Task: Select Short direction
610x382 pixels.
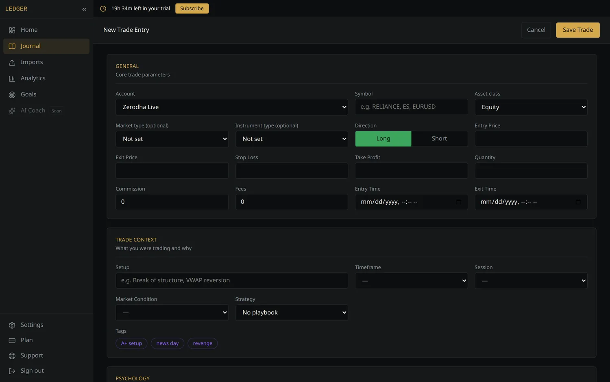Action: click(x=439, y=138)
